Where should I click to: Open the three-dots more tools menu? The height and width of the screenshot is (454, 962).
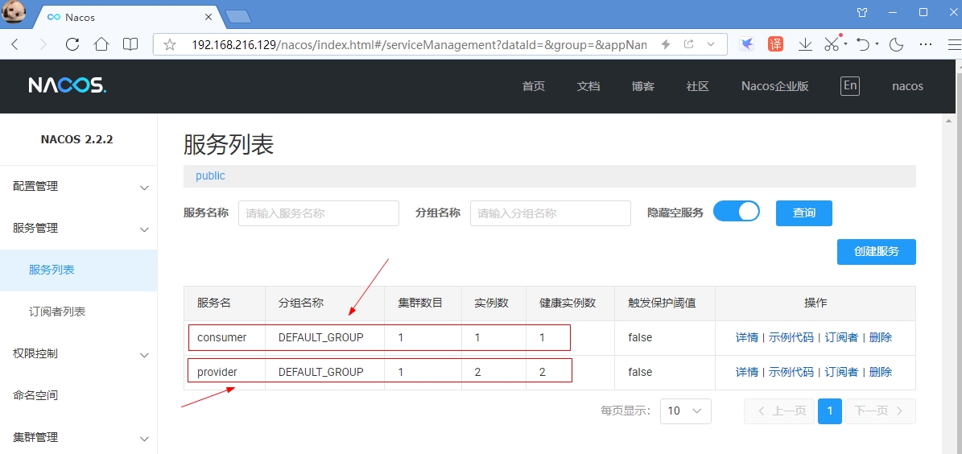(x=927, y=44)
